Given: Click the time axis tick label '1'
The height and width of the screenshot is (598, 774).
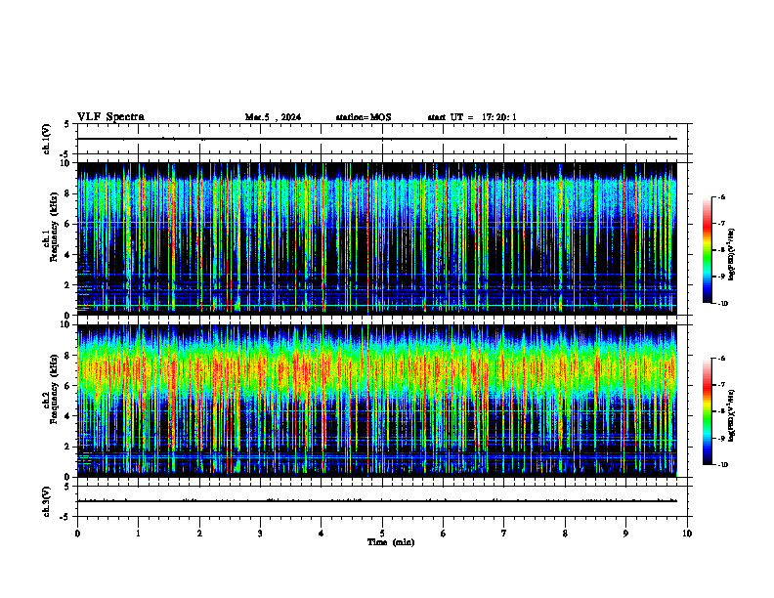Looking at the screenshot, I should (x=138, y=534).
